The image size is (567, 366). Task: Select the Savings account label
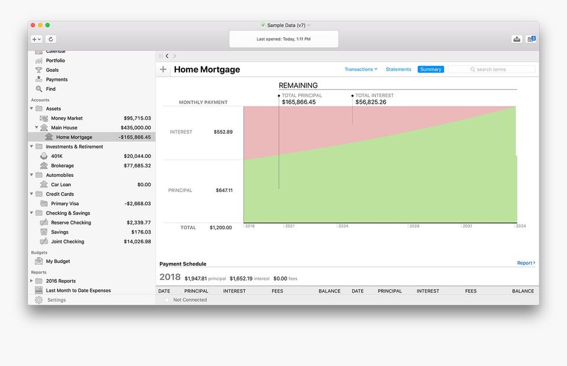[60, 232]
